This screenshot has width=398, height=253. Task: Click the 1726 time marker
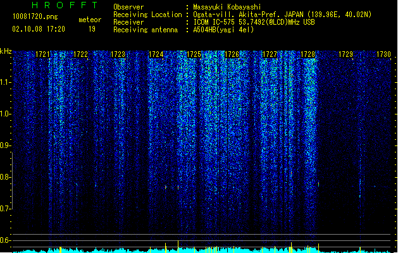tap(232, 54)
